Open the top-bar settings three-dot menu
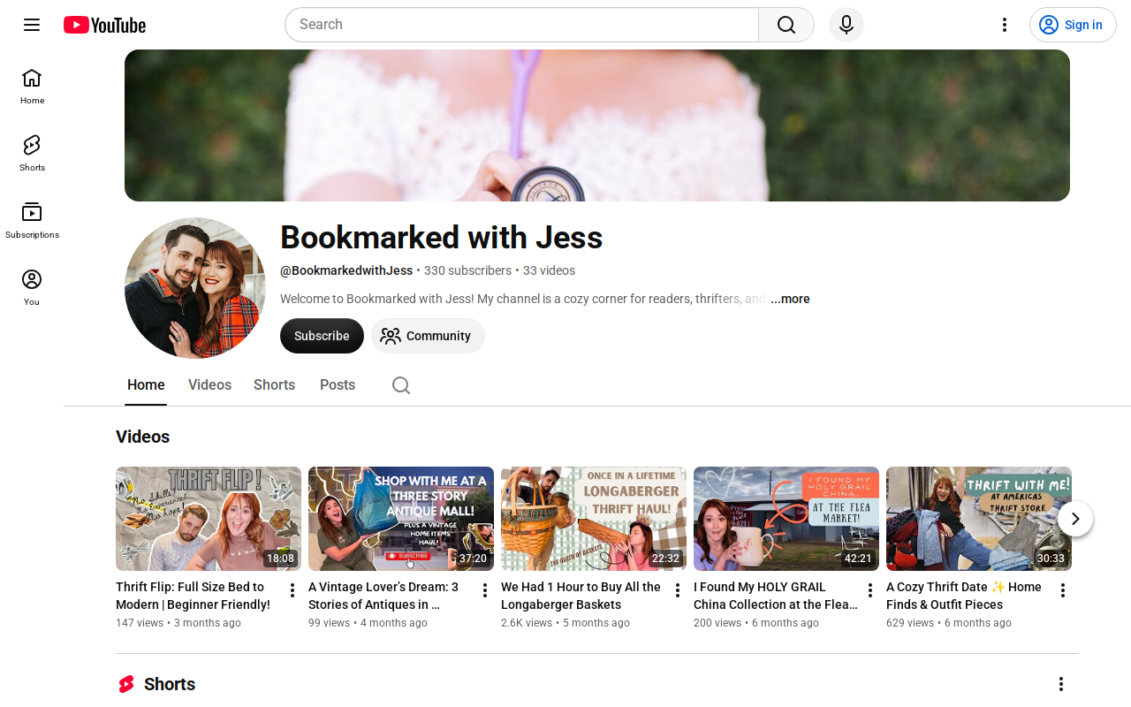 tap(1004, 25)
